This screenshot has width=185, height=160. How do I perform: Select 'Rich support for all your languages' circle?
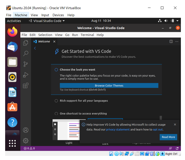click(56, 101)
